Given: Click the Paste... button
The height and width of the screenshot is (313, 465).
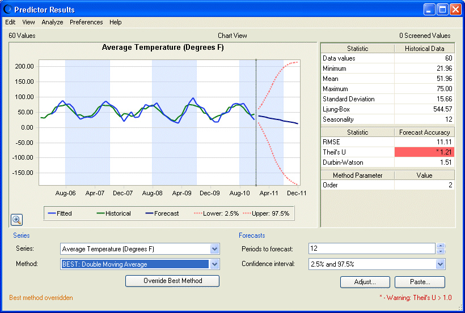Looking at the screenshot, I should (420, 282).
